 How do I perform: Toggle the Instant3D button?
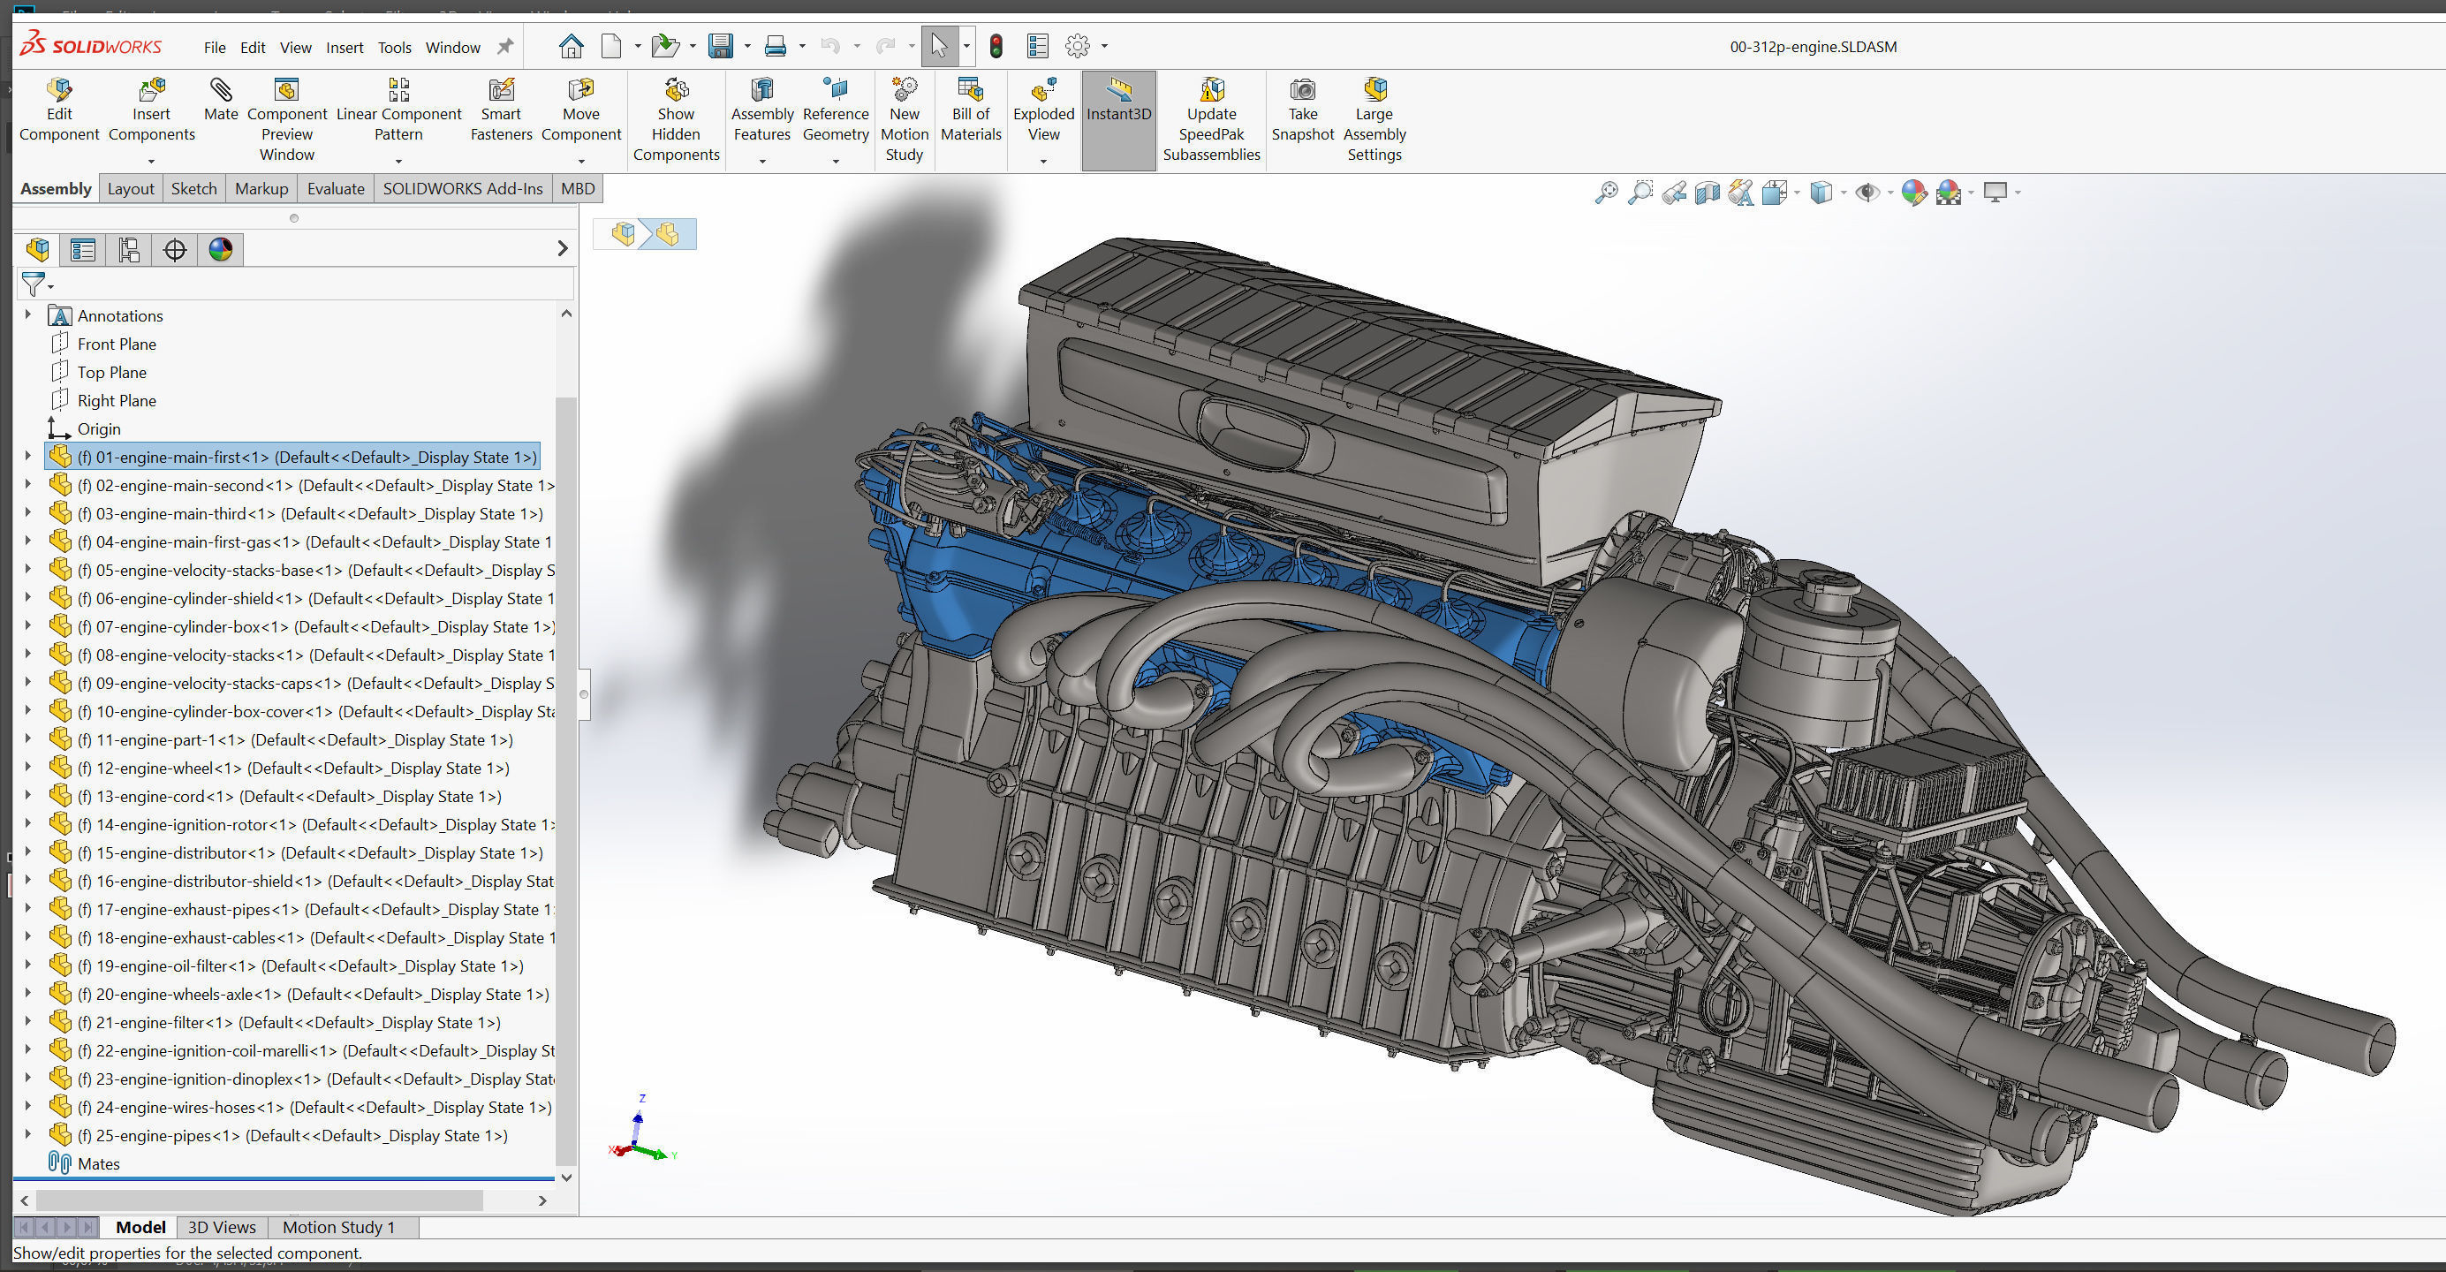1117,110
